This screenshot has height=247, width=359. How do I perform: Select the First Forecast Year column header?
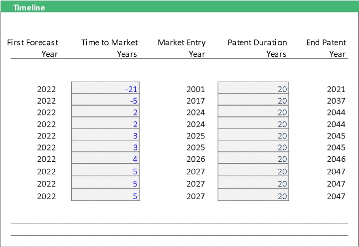coord(33,48)
